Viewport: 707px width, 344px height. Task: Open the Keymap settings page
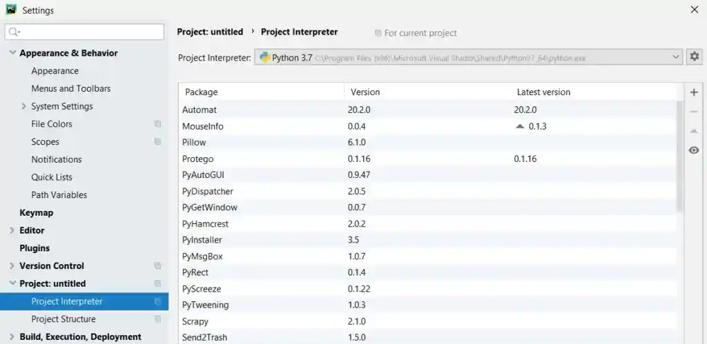tap(36, 213)
